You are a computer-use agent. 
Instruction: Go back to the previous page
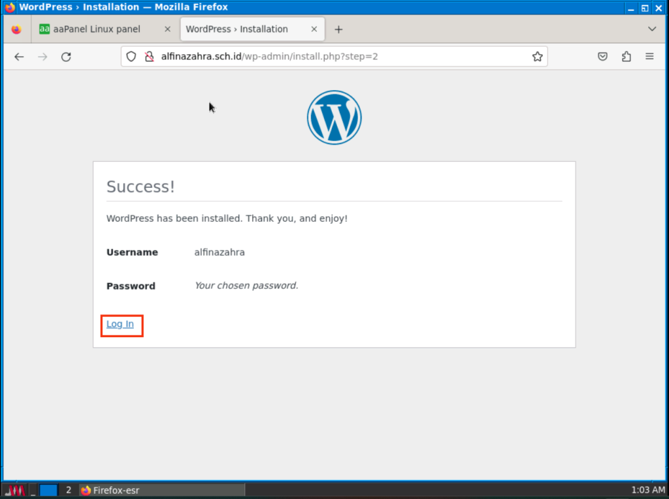19,57
